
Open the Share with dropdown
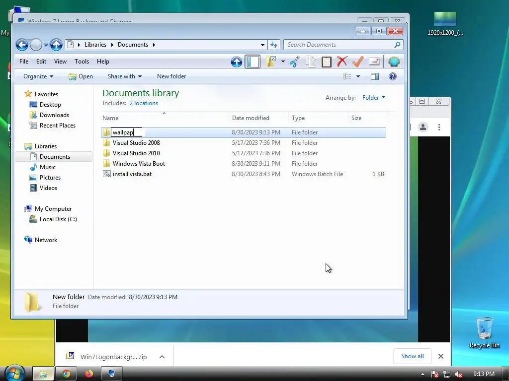[x=125, y=76]
